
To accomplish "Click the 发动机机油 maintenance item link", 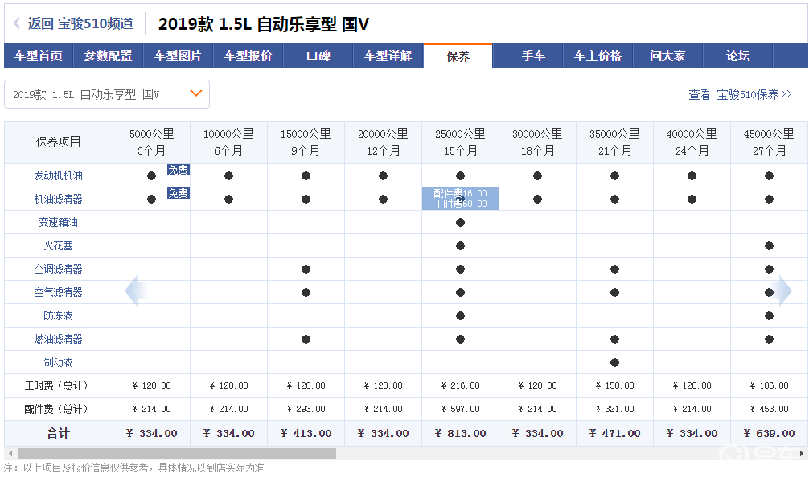I will tap(58, 175).
